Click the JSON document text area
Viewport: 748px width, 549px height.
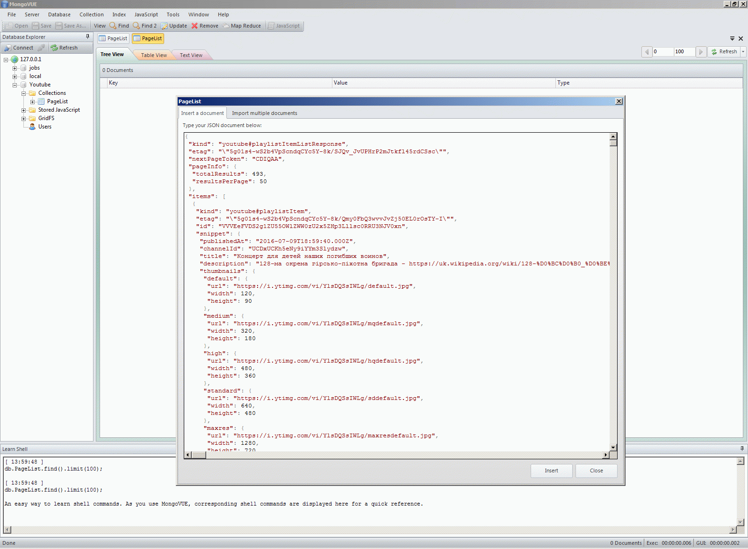pyautogui.click(x=397, y=292)
